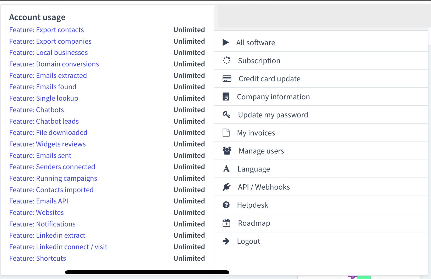Screen dimensions: 431x279
Task: Click the Feature: Linkedin connect / visit link
Action: point(58,247)
